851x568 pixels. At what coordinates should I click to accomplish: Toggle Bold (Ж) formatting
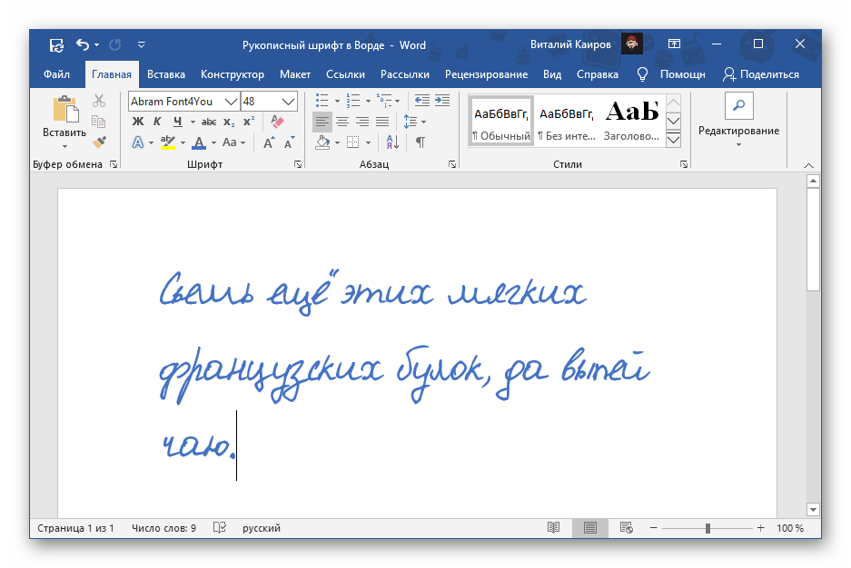[x=138, y=122]
